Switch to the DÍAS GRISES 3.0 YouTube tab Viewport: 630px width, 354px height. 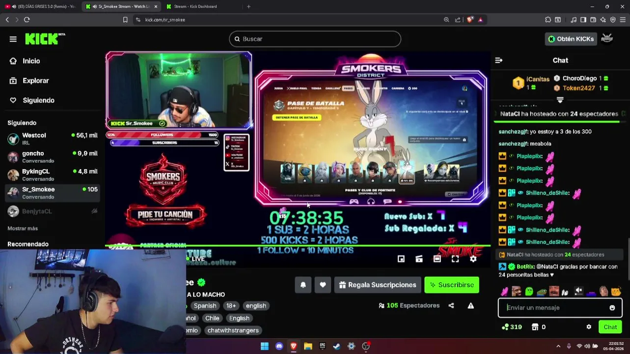pos(40,6)
